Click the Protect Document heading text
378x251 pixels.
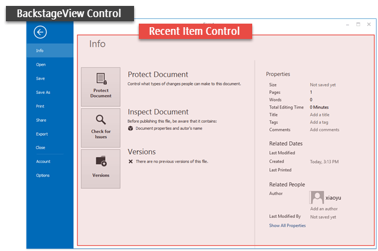pyautogui.click(x=158, y=74)
